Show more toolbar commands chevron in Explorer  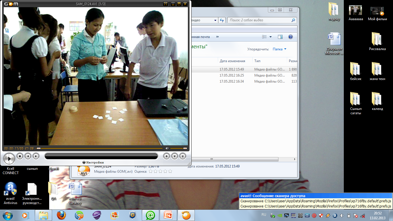tap(218, 37)
